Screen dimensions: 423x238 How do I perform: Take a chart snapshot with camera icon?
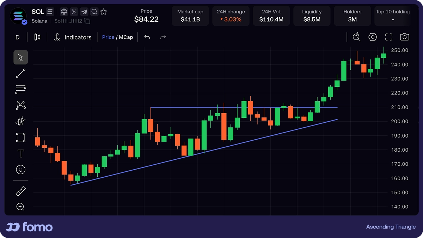[x=405, y=37]
